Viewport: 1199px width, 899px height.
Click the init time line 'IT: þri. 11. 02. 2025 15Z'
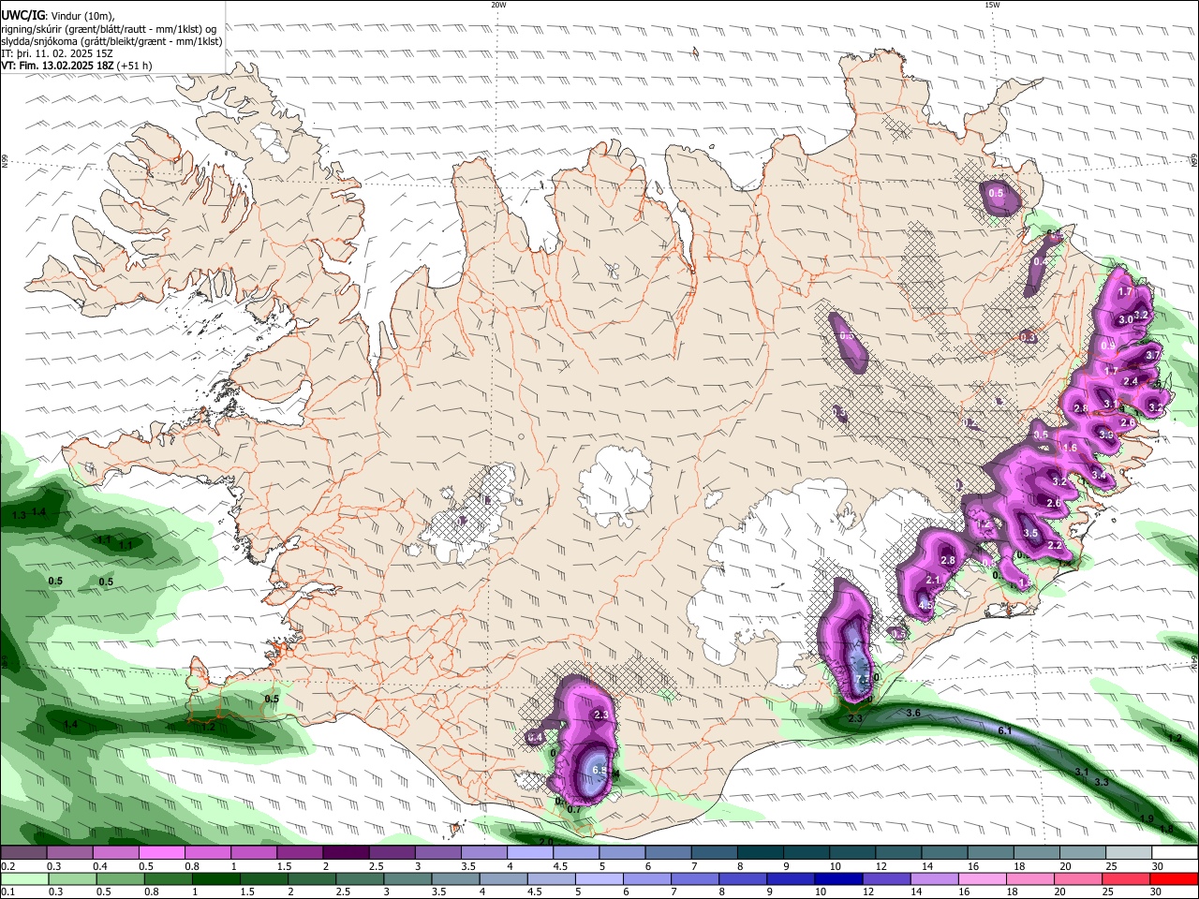tap(57, 53)
